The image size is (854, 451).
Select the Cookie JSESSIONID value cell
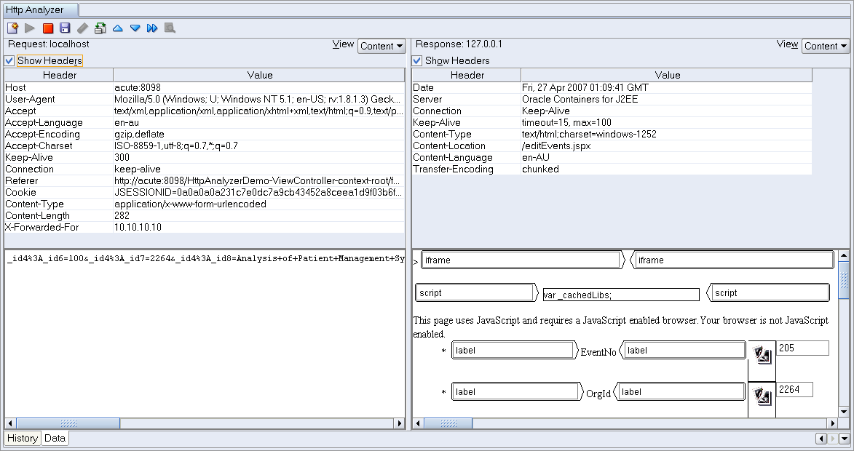coord(258,193)
